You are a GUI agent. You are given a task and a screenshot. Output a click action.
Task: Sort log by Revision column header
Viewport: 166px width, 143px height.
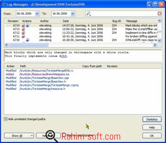pyautogui.click(x=13, y=21)
